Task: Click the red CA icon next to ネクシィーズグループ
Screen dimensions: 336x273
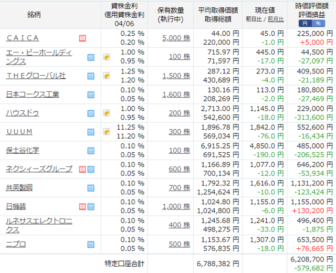Action: (82, 169)
